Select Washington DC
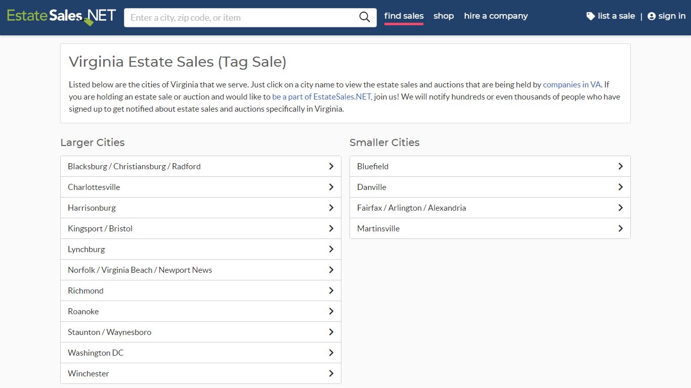The width and height of the screenshot is (691, 388). coord(201,353)
